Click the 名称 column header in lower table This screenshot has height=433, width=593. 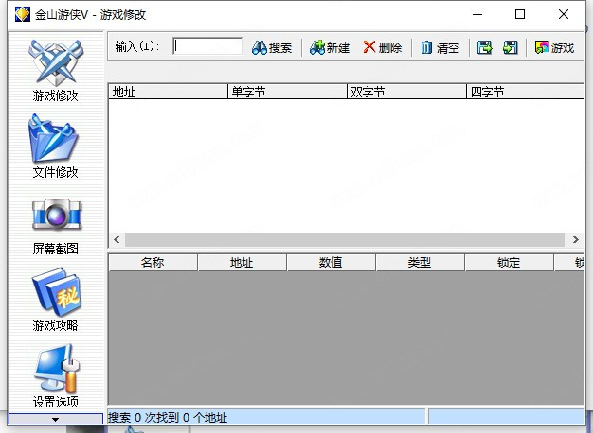click(153, 263)
